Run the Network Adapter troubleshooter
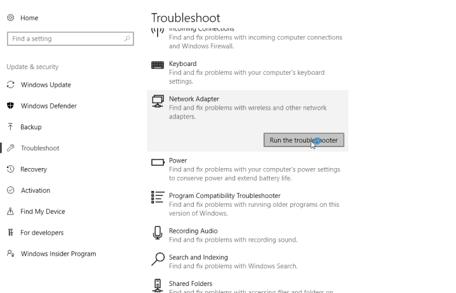This screenshot has height=293, width=456. [303, 140]
